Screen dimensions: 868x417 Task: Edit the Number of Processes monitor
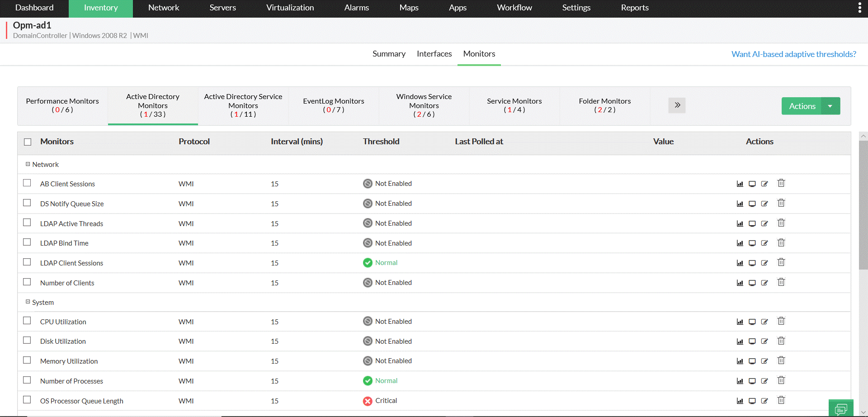click(764, 381)
